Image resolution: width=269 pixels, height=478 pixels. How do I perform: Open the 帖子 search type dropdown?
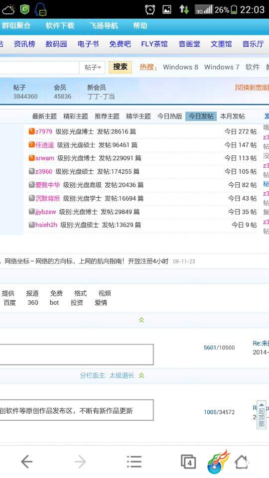point(93,67)
